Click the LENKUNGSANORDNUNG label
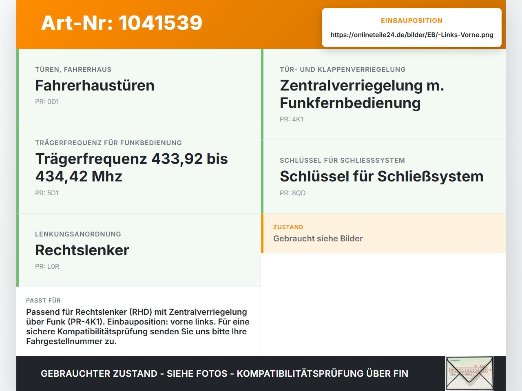 coord(78,234)
